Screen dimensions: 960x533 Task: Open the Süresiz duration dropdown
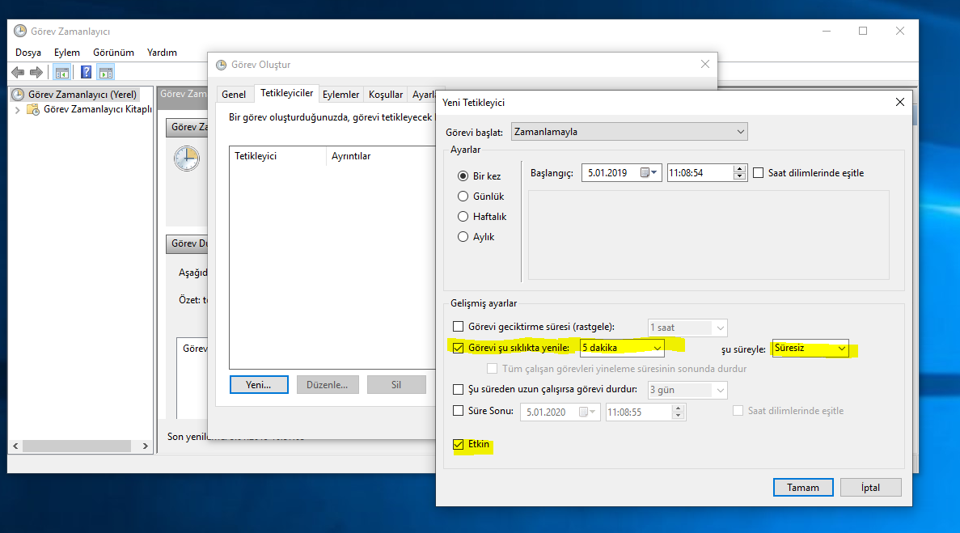tap(841, 349)
